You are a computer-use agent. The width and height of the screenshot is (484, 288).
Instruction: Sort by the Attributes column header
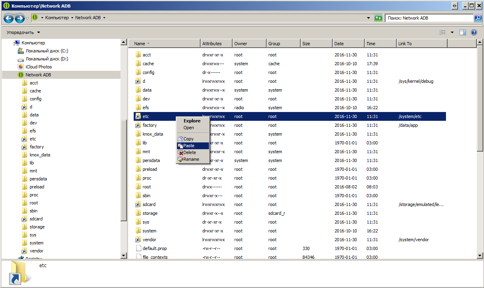[x=212, y=44]
